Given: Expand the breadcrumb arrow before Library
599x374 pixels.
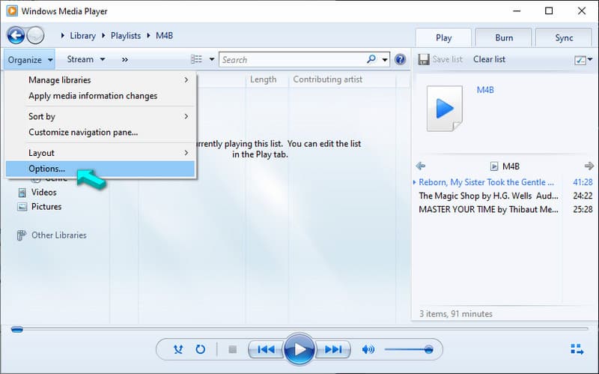Looking at the screenshot, I should point(63,35).
